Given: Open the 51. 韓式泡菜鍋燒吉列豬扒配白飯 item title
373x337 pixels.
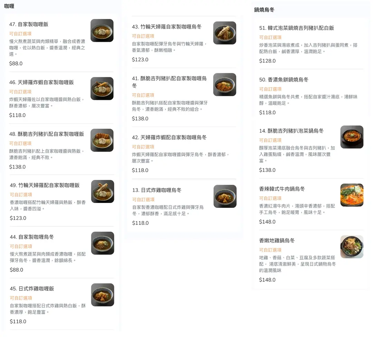Looking at the screenshot, I should 296,28.
